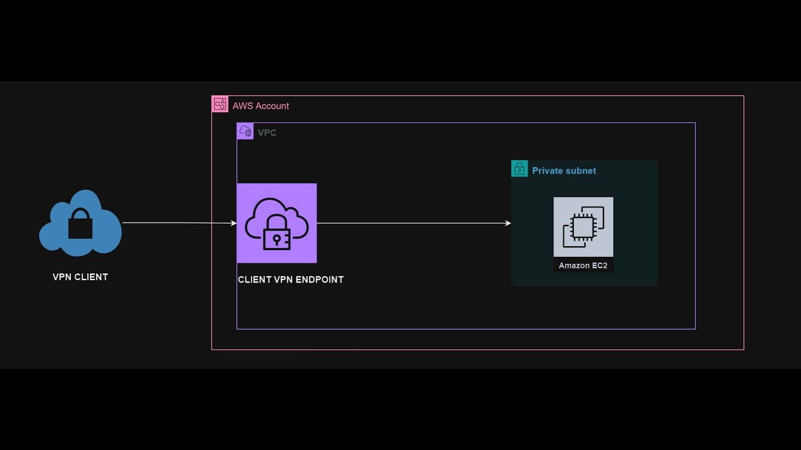Click the "Amazon EC2" caption
This screenshot has height=450, width=801.
point(583,266)
